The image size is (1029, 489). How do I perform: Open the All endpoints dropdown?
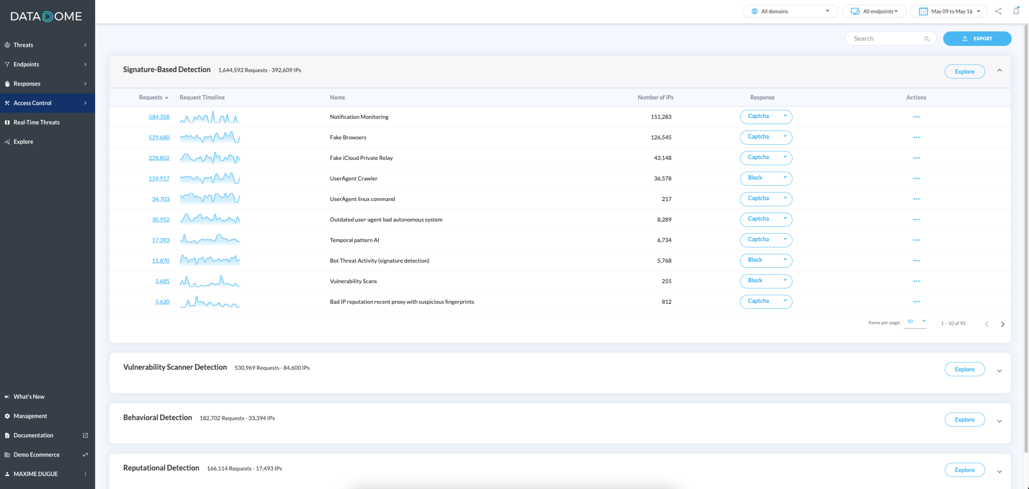(x=874, y=11)
